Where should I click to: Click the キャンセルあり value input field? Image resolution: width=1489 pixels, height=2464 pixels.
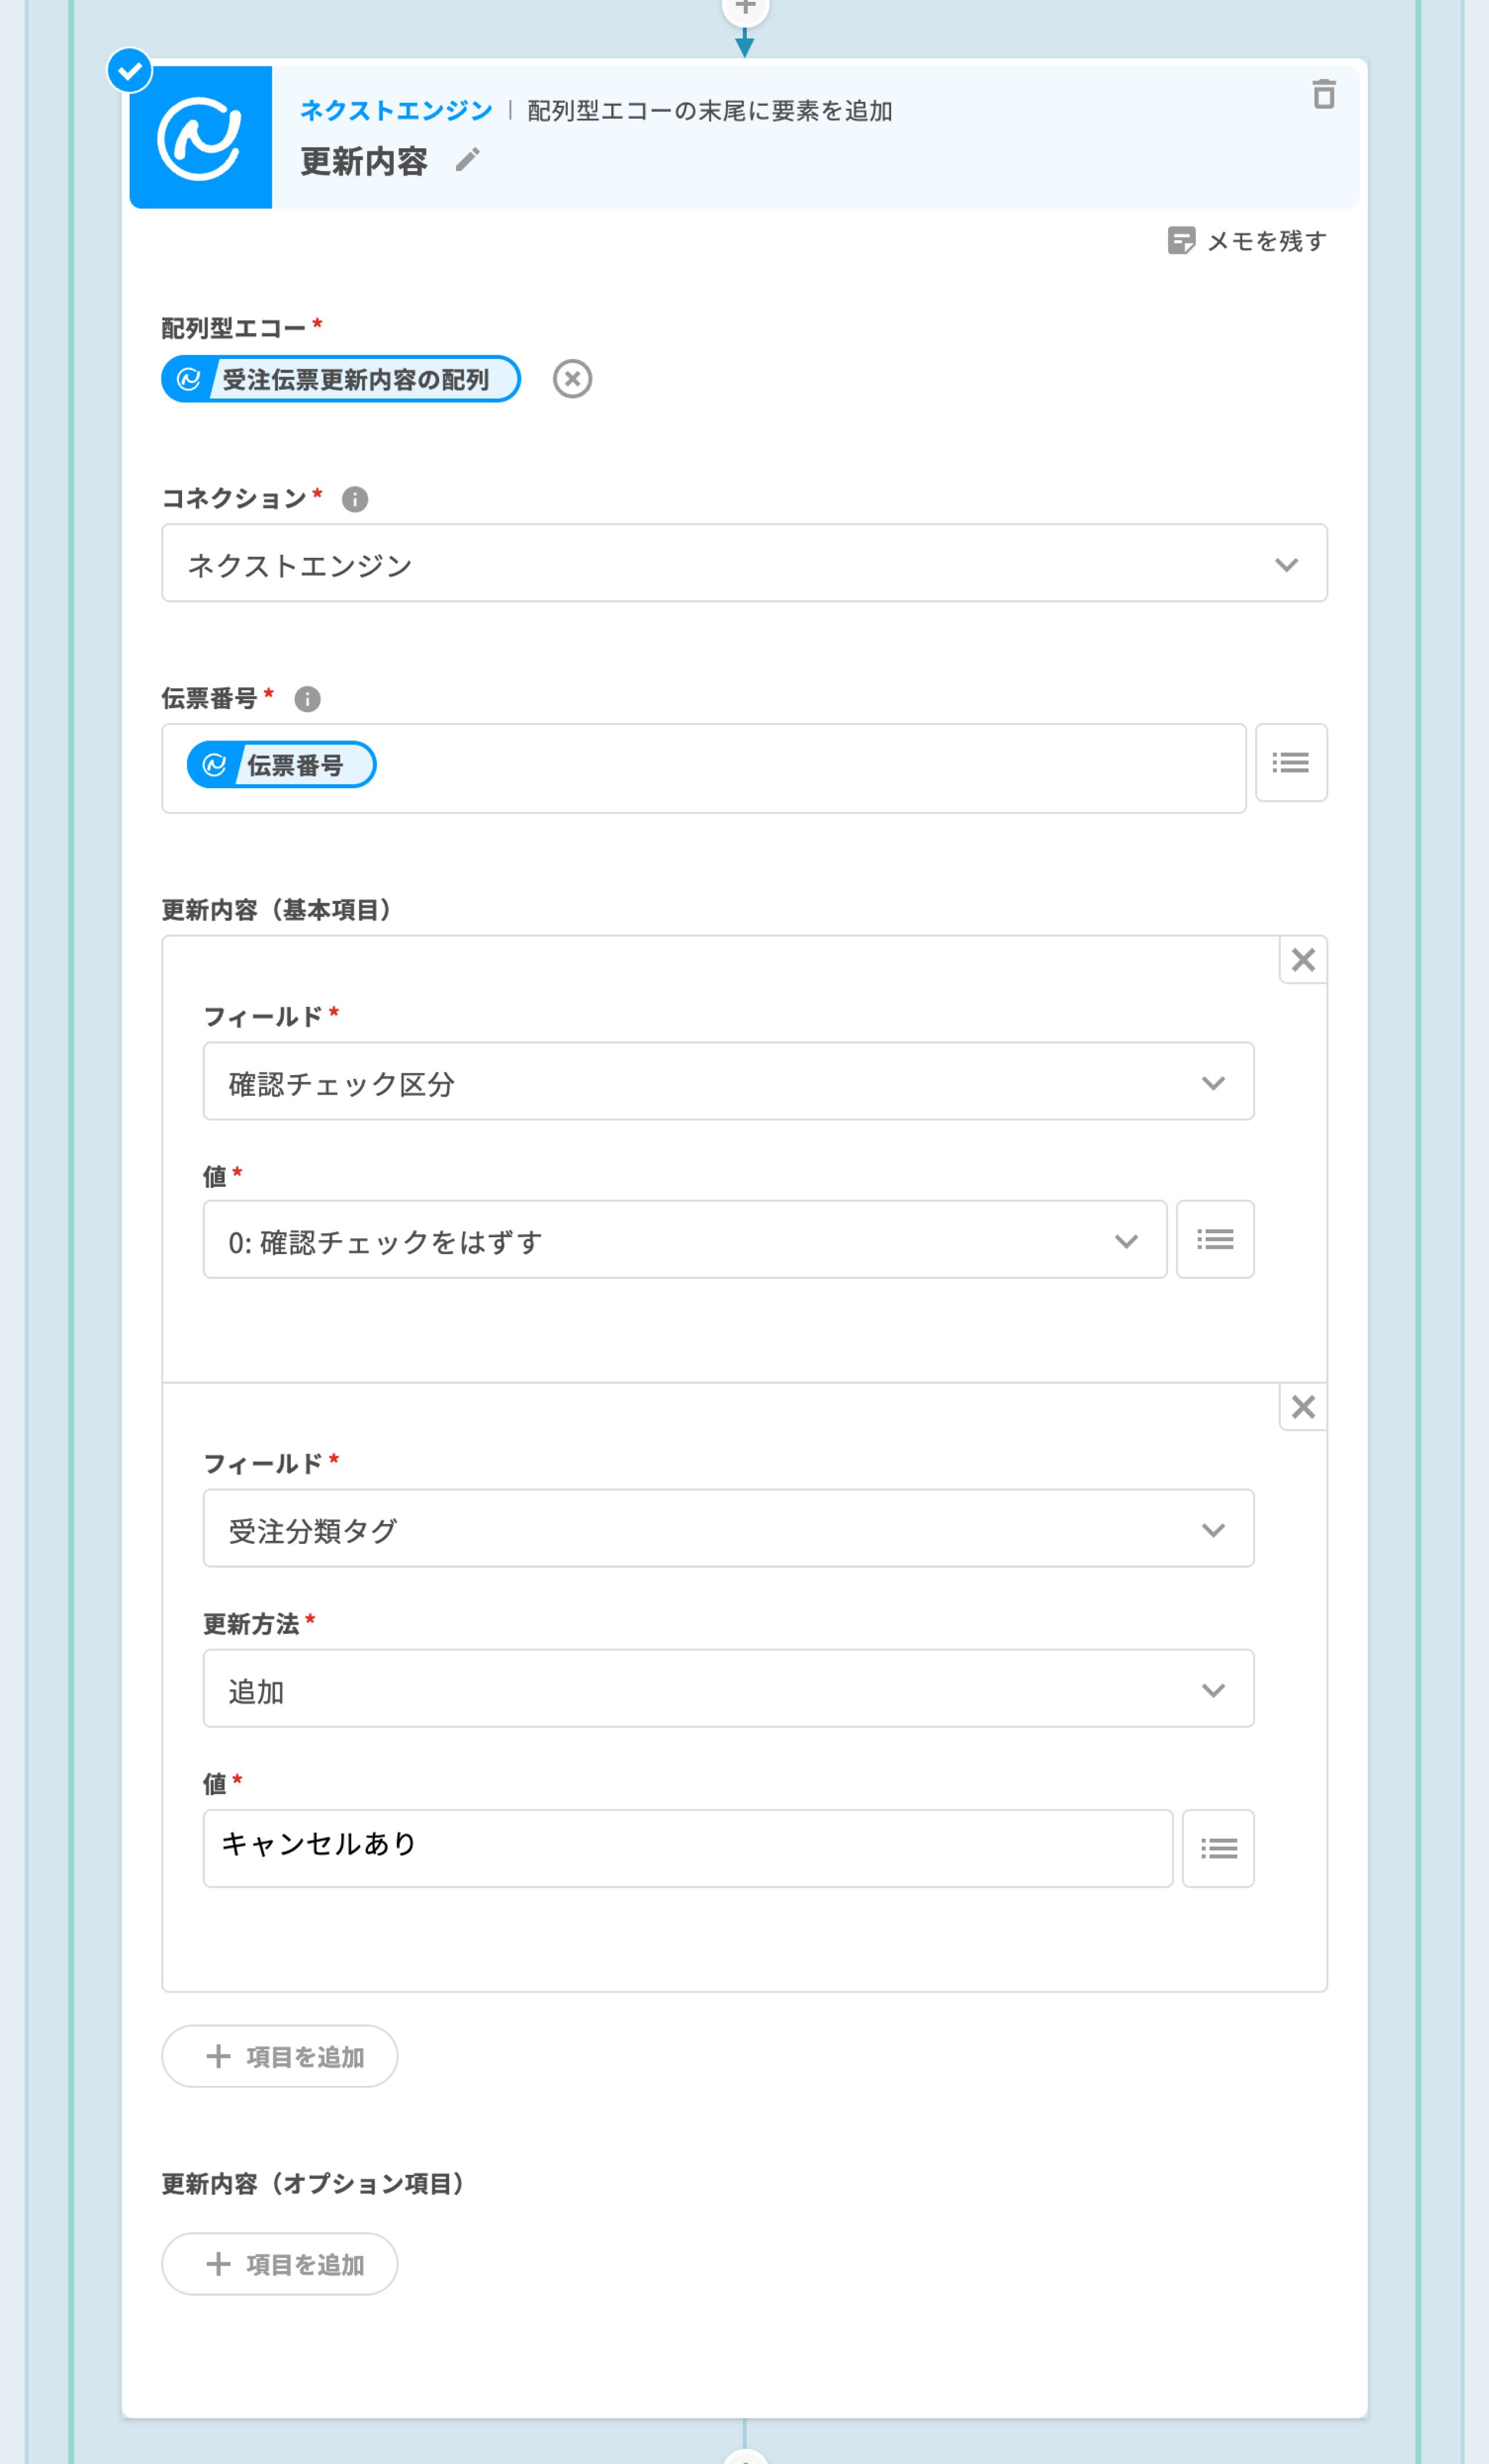(688, 1848)
